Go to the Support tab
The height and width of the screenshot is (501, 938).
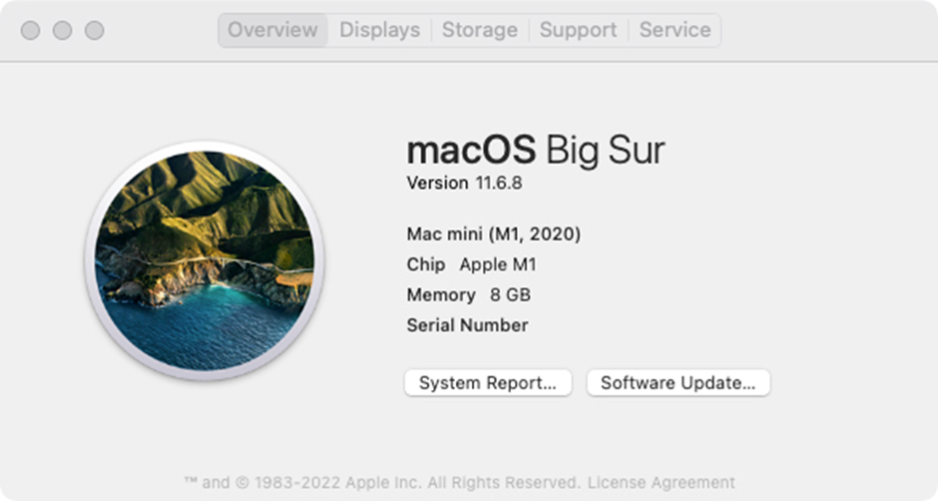click(579, 30)
